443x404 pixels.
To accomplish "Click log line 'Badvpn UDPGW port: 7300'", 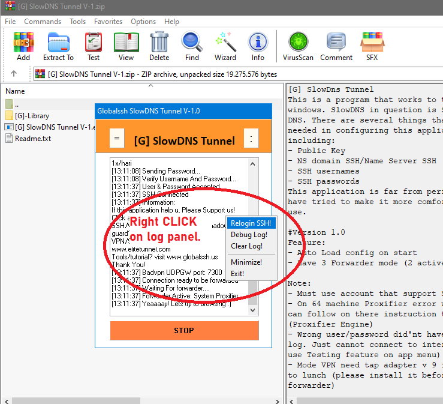I will pyautogui.click(x=182, y=273).
